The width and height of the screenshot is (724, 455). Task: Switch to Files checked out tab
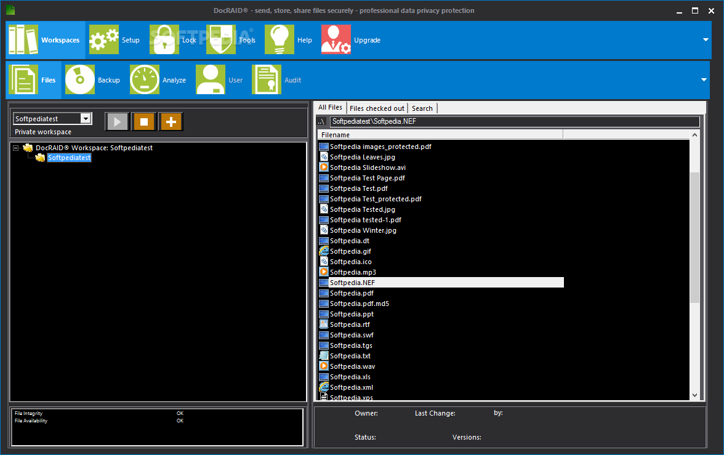pyautogui.click(x=377, y=108)
